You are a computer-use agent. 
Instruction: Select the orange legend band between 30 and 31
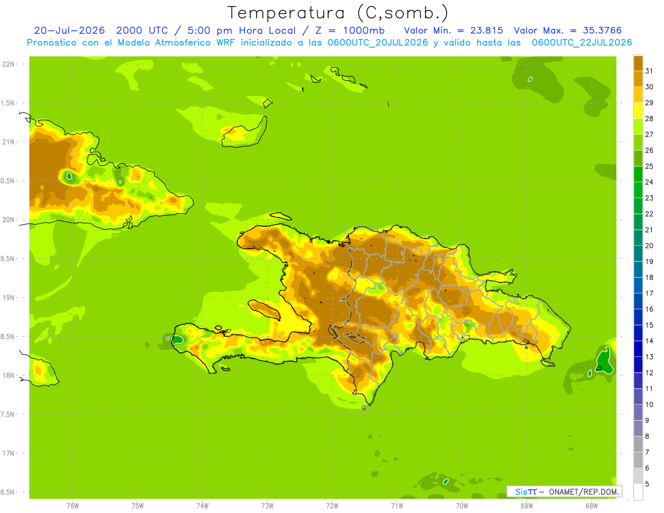point(638,79)
